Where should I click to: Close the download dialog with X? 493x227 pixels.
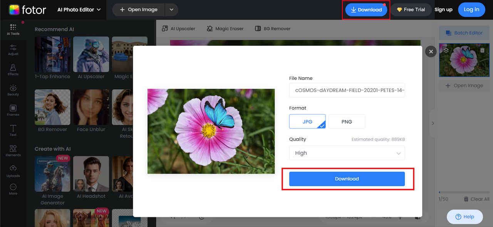click(x=431, y=51)
